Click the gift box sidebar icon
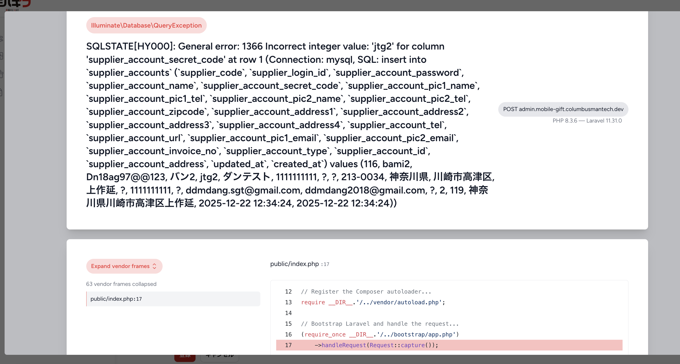 coord(1,74)
